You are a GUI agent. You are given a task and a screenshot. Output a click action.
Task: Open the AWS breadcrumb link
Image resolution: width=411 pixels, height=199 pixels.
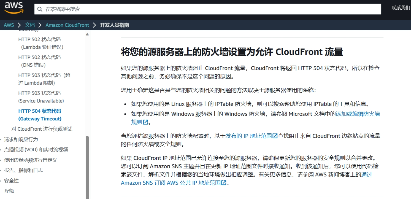point(9,25)
